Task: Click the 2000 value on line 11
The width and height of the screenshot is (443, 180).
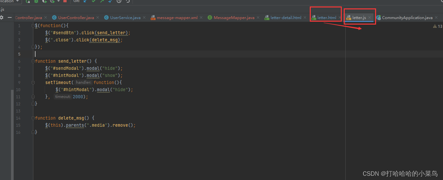Action: click(78, 97)
